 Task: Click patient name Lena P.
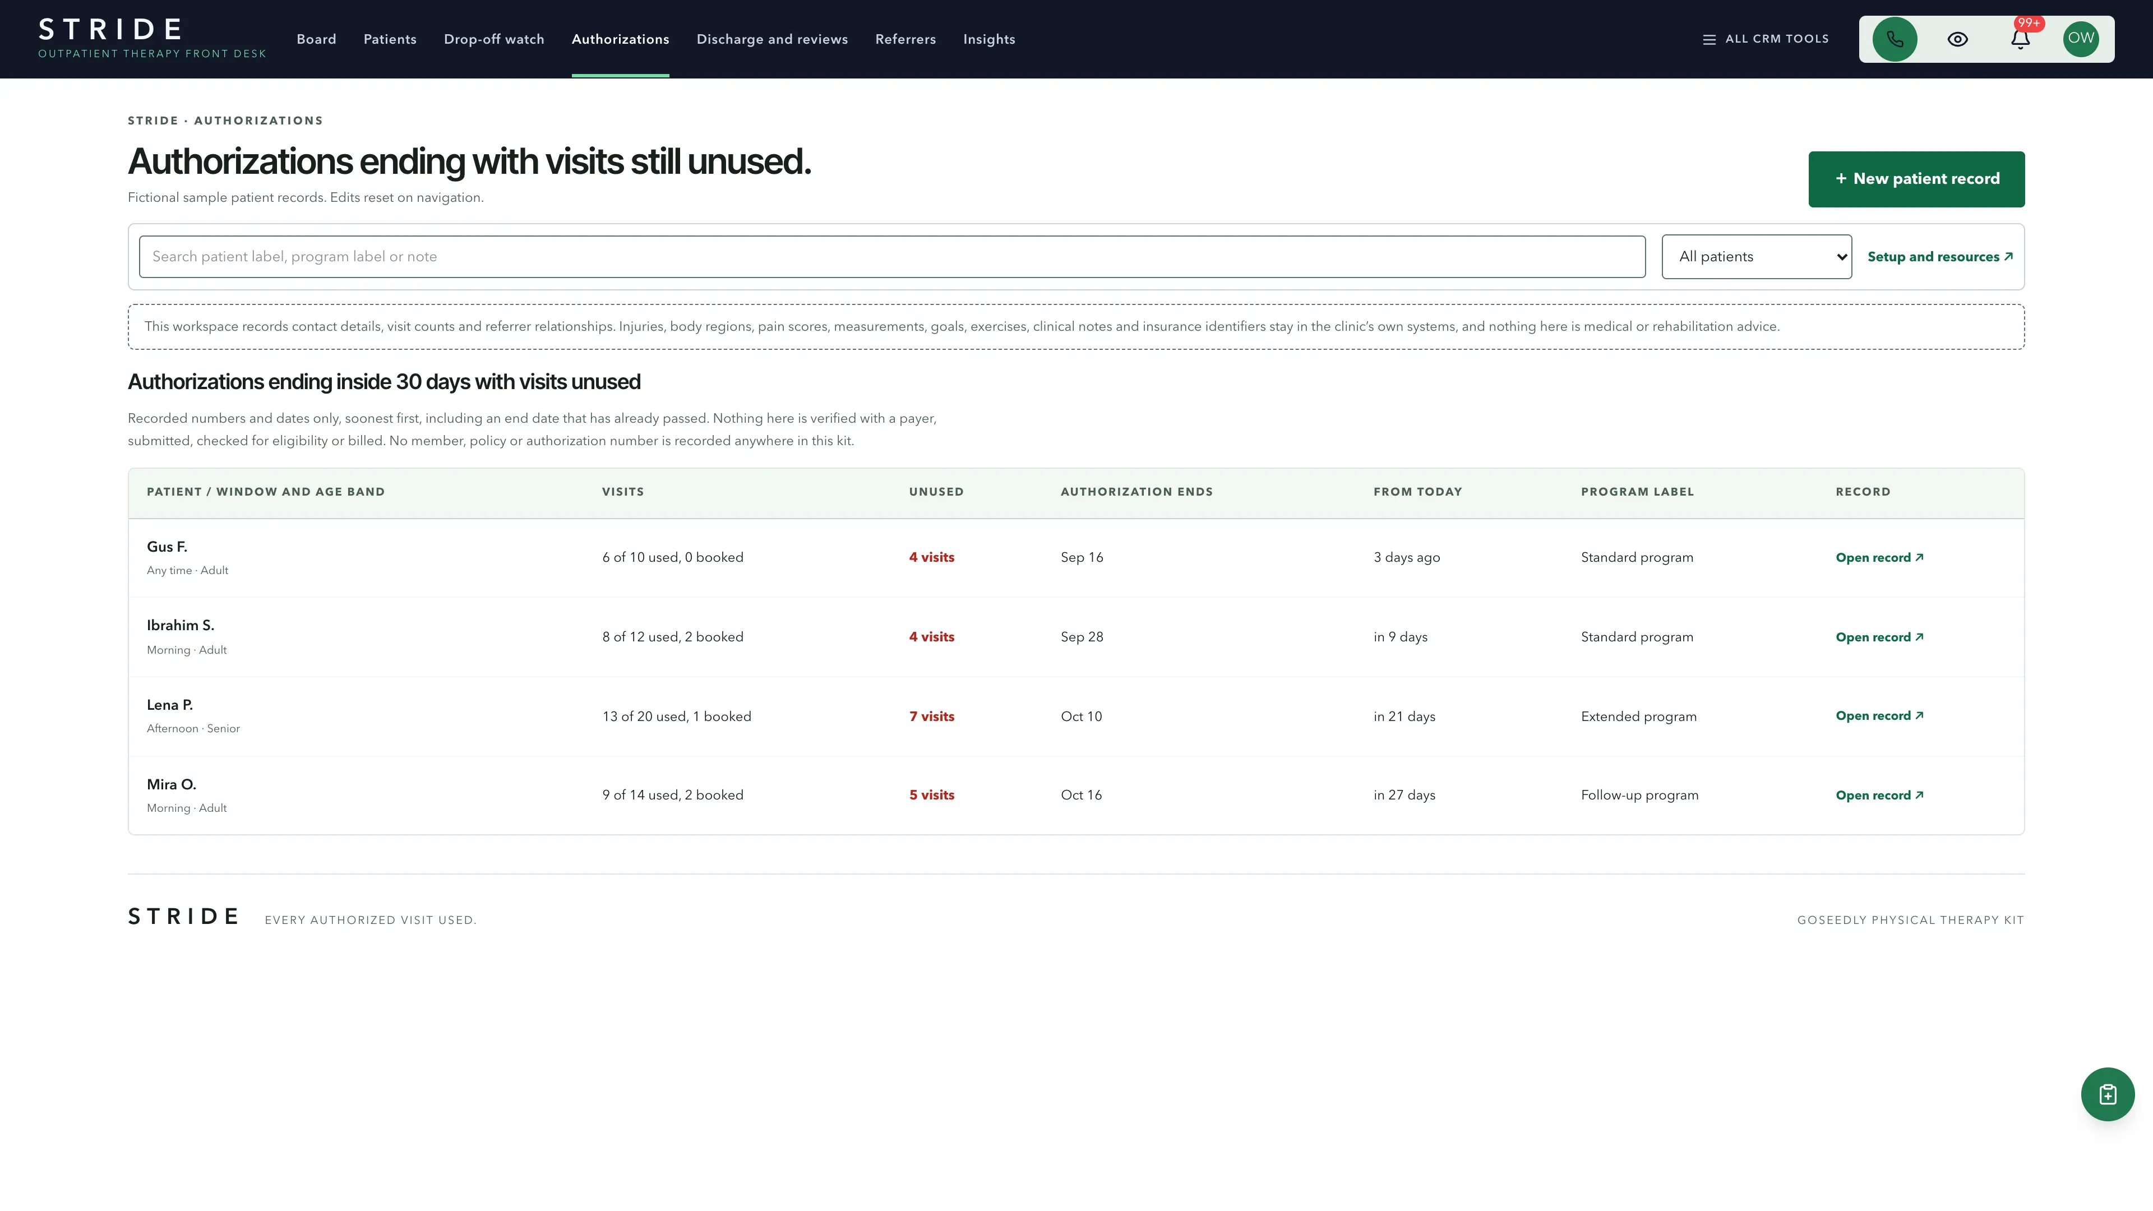(x=170, y=705)
